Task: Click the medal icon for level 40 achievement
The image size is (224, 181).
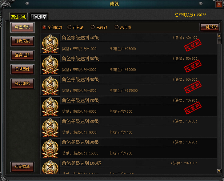Action: (50, 43)
